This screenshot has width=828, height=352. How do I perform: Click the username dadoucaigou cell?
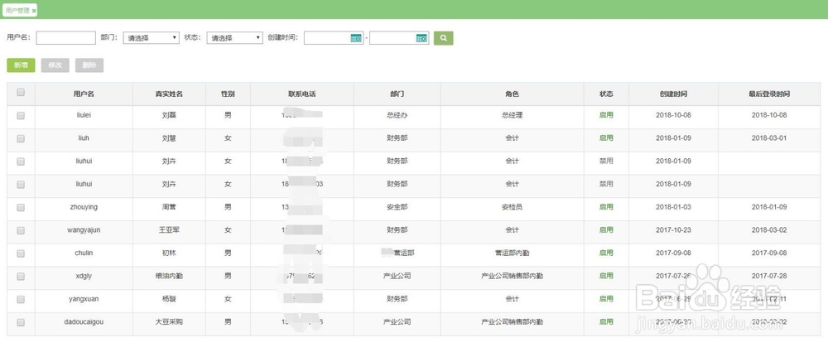tap(84, 322)
